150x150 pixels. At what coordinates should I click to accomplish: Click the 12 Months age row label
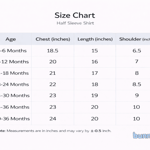[14, 62]
